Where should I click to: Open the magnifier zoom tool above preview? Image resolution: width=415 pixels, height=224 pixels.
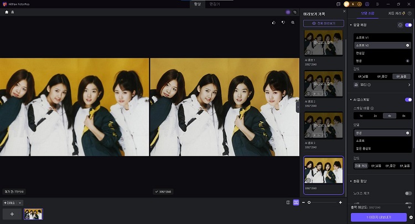coord(293,23)
